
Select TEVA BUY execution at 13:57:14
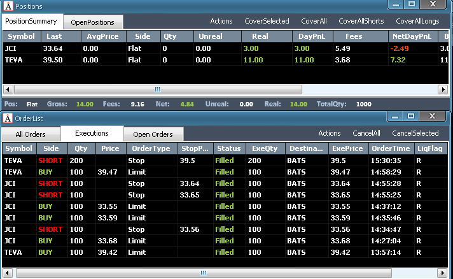[225, 252]
